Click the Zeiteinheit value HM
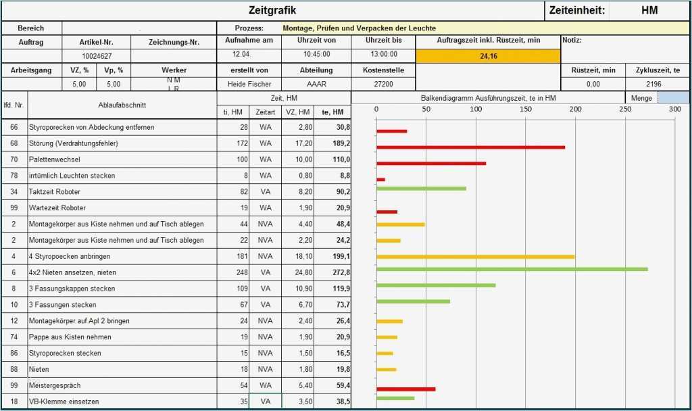The image size is (692, 411). click(x=650, y=10)
